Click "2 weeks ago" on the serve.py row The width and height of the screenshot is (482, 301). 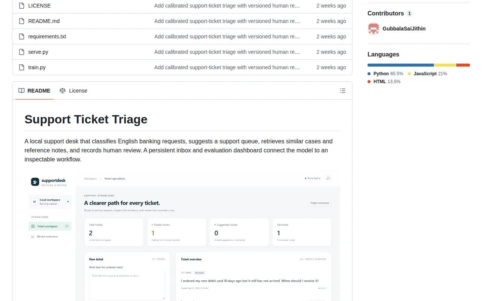tap(331, 52)
